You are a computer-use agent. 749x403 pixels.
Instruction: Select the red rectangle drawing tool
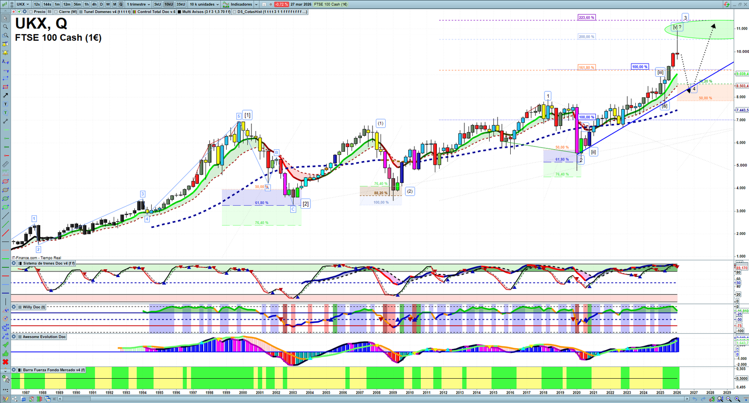[5, 87]
